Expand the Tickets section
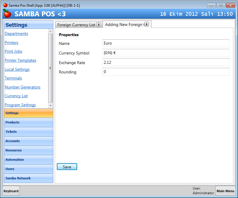 coord(29,132)
